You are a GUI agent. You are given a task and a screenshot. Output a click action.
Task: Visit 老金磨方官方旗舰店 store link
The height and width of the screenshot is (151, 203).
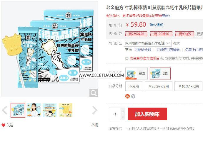coord(145,58)
